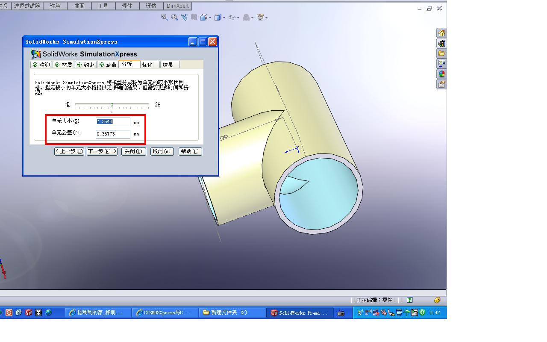Open the 焊件 toolbar tab

tap(127, 6)
